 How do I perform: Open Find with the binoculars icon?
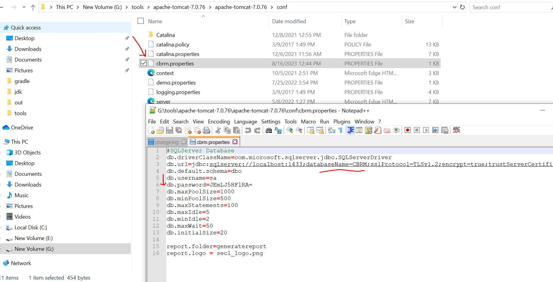pyautogui.click(x=269, y=130)
